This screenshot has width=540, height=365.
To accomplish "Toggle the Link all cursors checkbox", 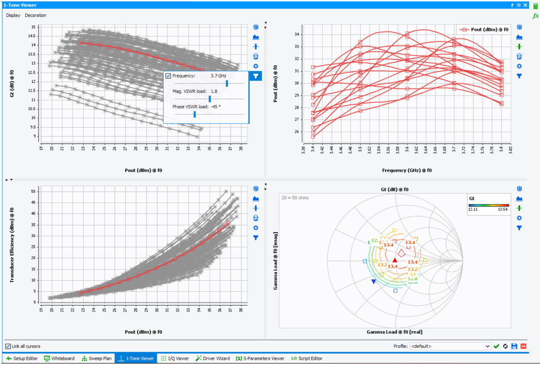I will [x=8, y=346].
